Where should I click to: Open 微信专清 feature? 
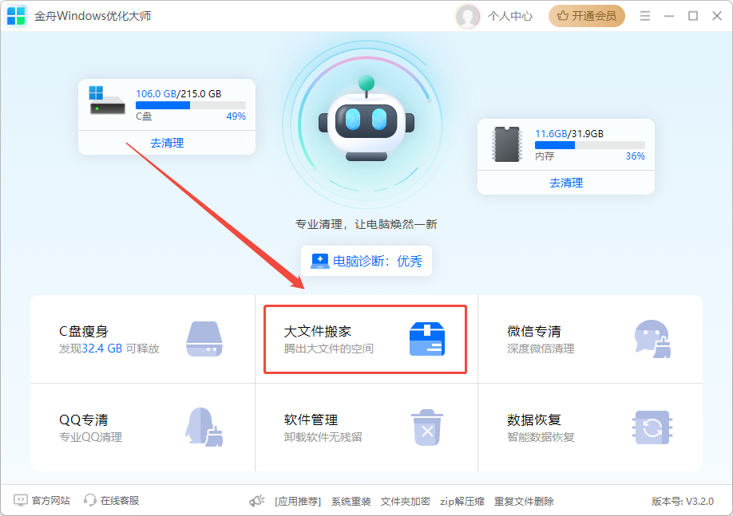590,339
